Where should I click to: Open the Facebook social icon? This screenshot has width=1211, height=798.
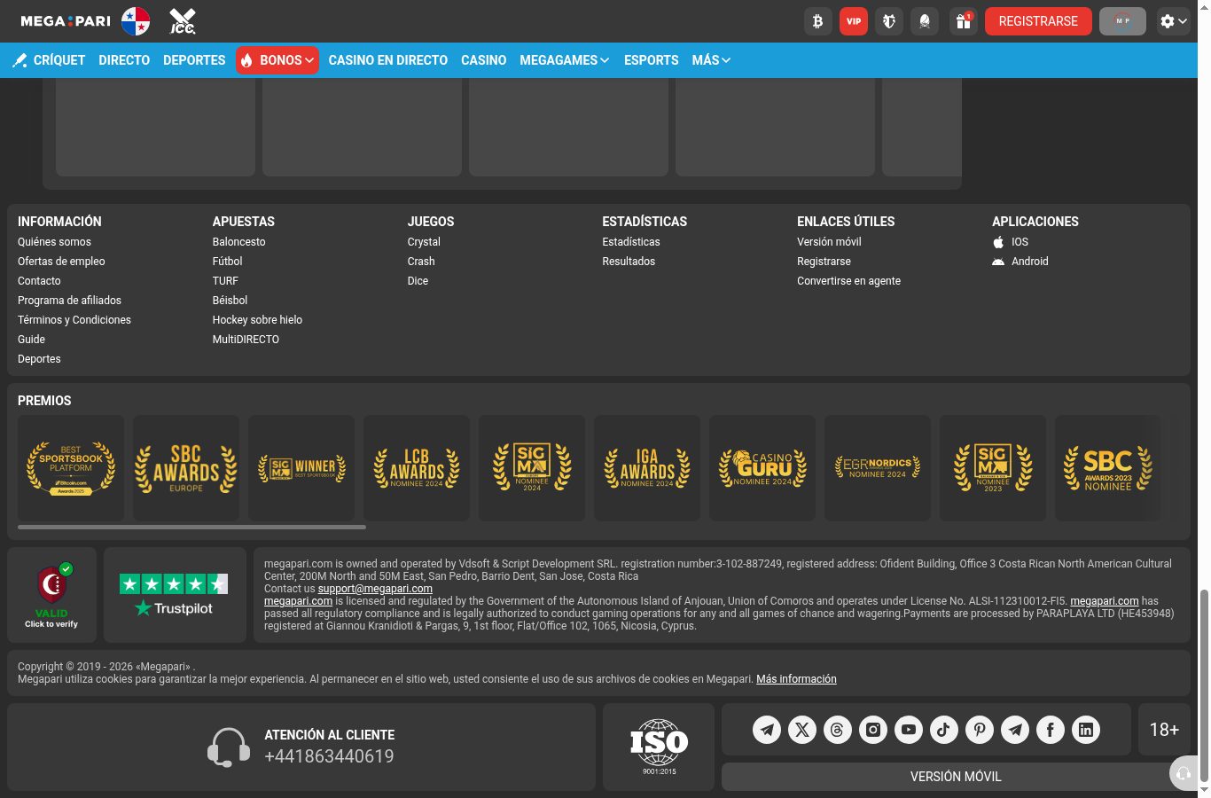(x=1051, y=730)
